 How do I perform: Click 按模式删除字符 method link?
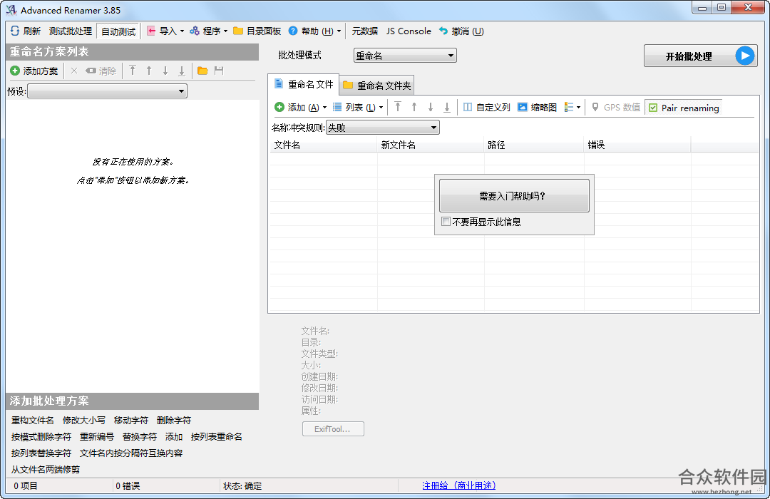(x=41, y=436)
